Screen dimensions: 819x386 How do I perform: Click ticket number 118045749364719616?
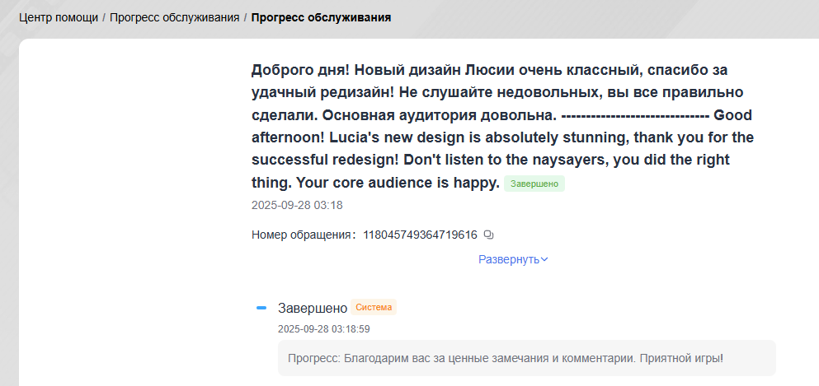point(420,235)
